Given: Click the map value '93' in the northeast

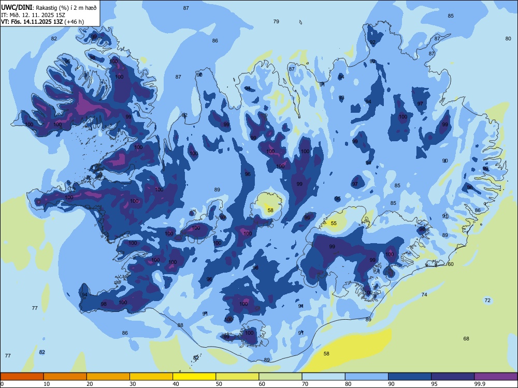Looking at the screenshot, I should pyautogui.click(x=341, y=98).
